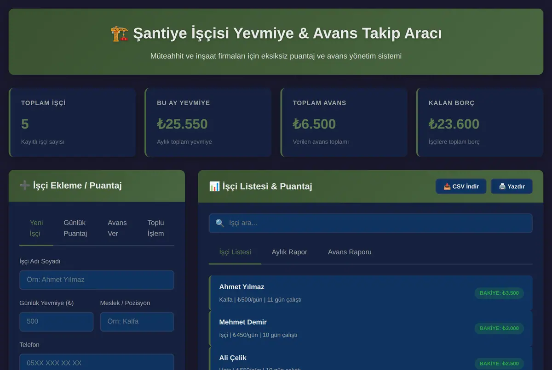Click the chart icon beside İşçi Listesi

coord(214,186)
